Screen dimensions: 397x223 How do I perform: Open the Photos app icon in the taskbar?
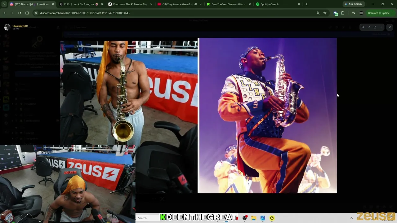[263, 218]
